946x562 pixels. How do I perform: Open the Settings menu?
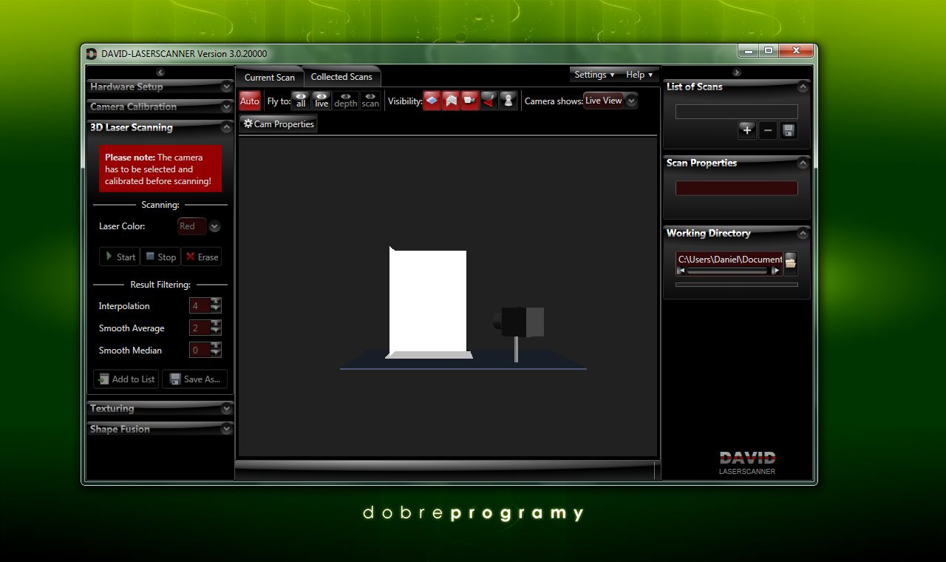click(594, 75)
